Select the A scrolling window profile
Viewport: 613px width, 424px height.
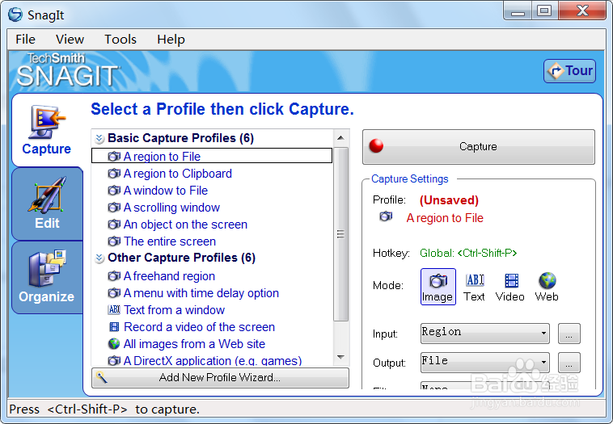pyautogui.click(x=171, y=208)
